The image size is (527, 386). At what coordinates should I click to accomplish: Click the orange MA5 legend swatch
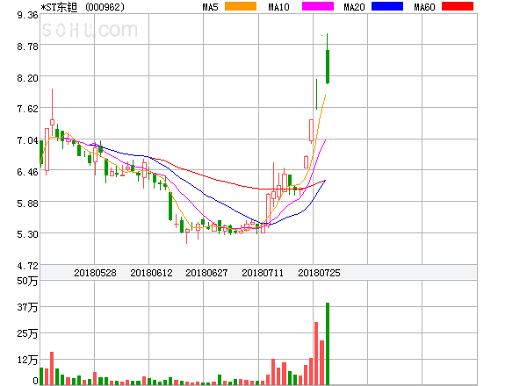[241, 6]
